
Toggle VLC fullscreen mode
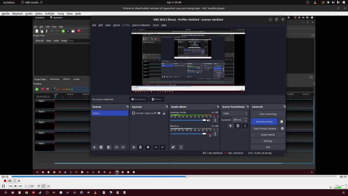pyautogui.click(x=27, y=186)
